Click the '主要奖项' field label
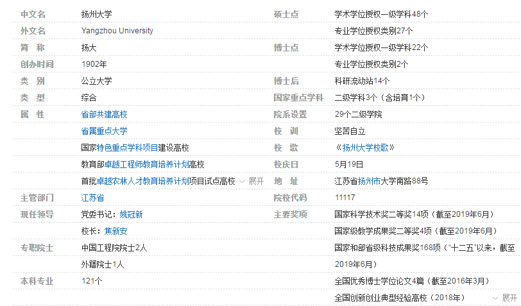Image resolution: width=521 pixels, height=306 pixels. pos(290,214)
